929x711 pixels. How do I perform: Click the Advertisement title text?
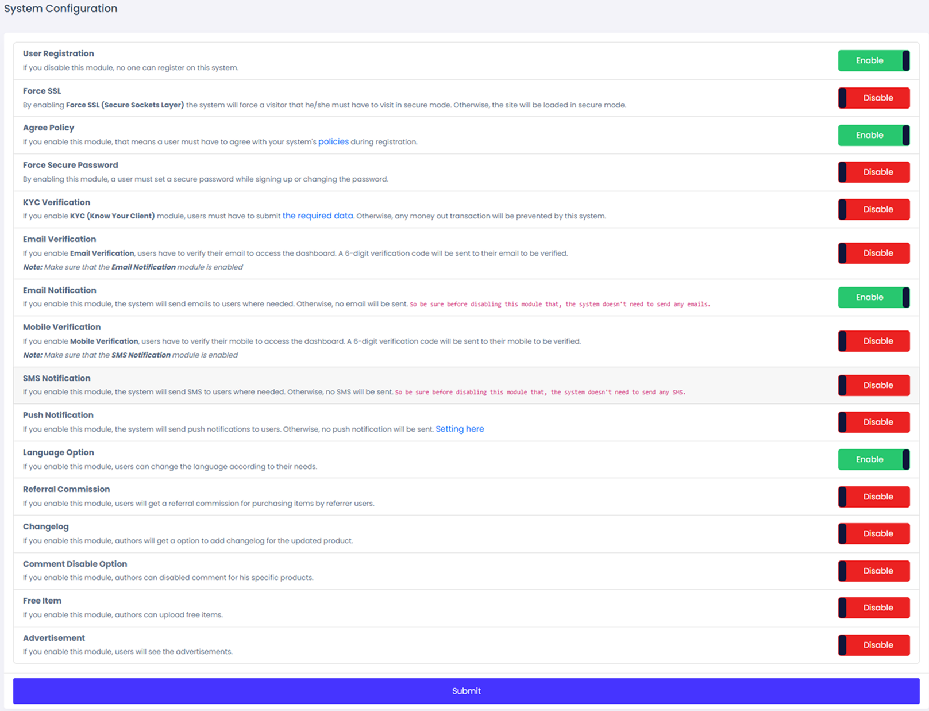tap(53, 638)
